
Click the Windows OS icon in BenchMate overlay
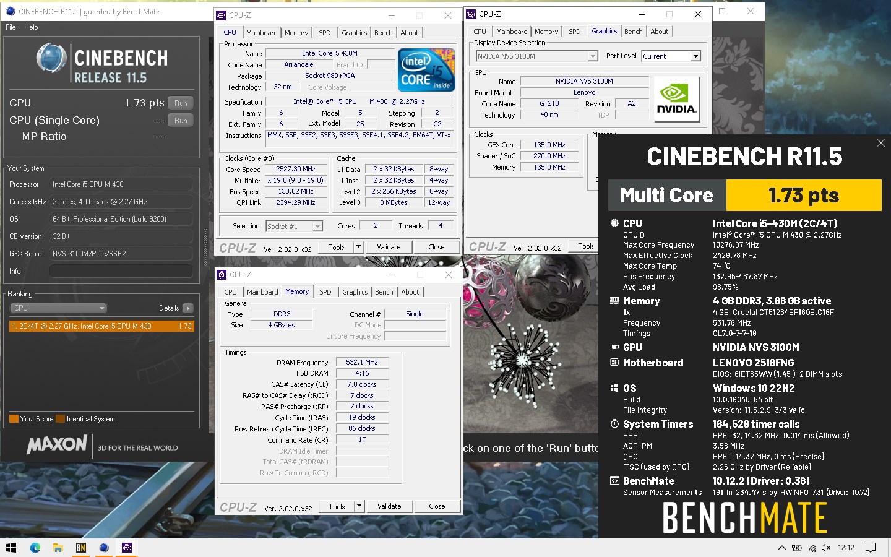point(614,388)
